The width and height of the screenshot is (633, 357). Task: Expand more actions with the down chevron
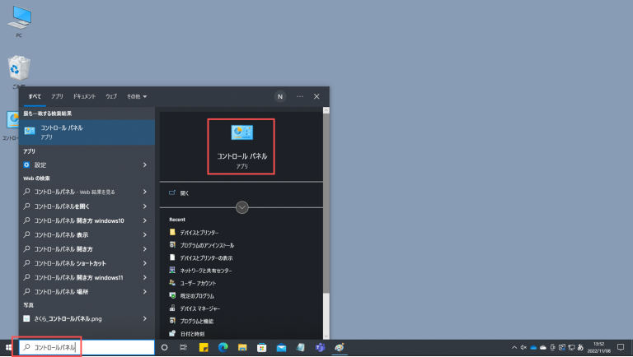pos(241,207)
